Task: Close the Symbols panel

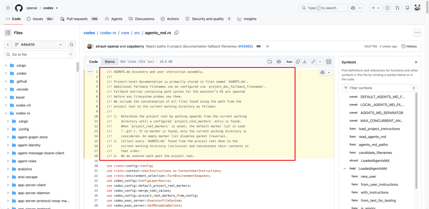Action: point(416,62)
